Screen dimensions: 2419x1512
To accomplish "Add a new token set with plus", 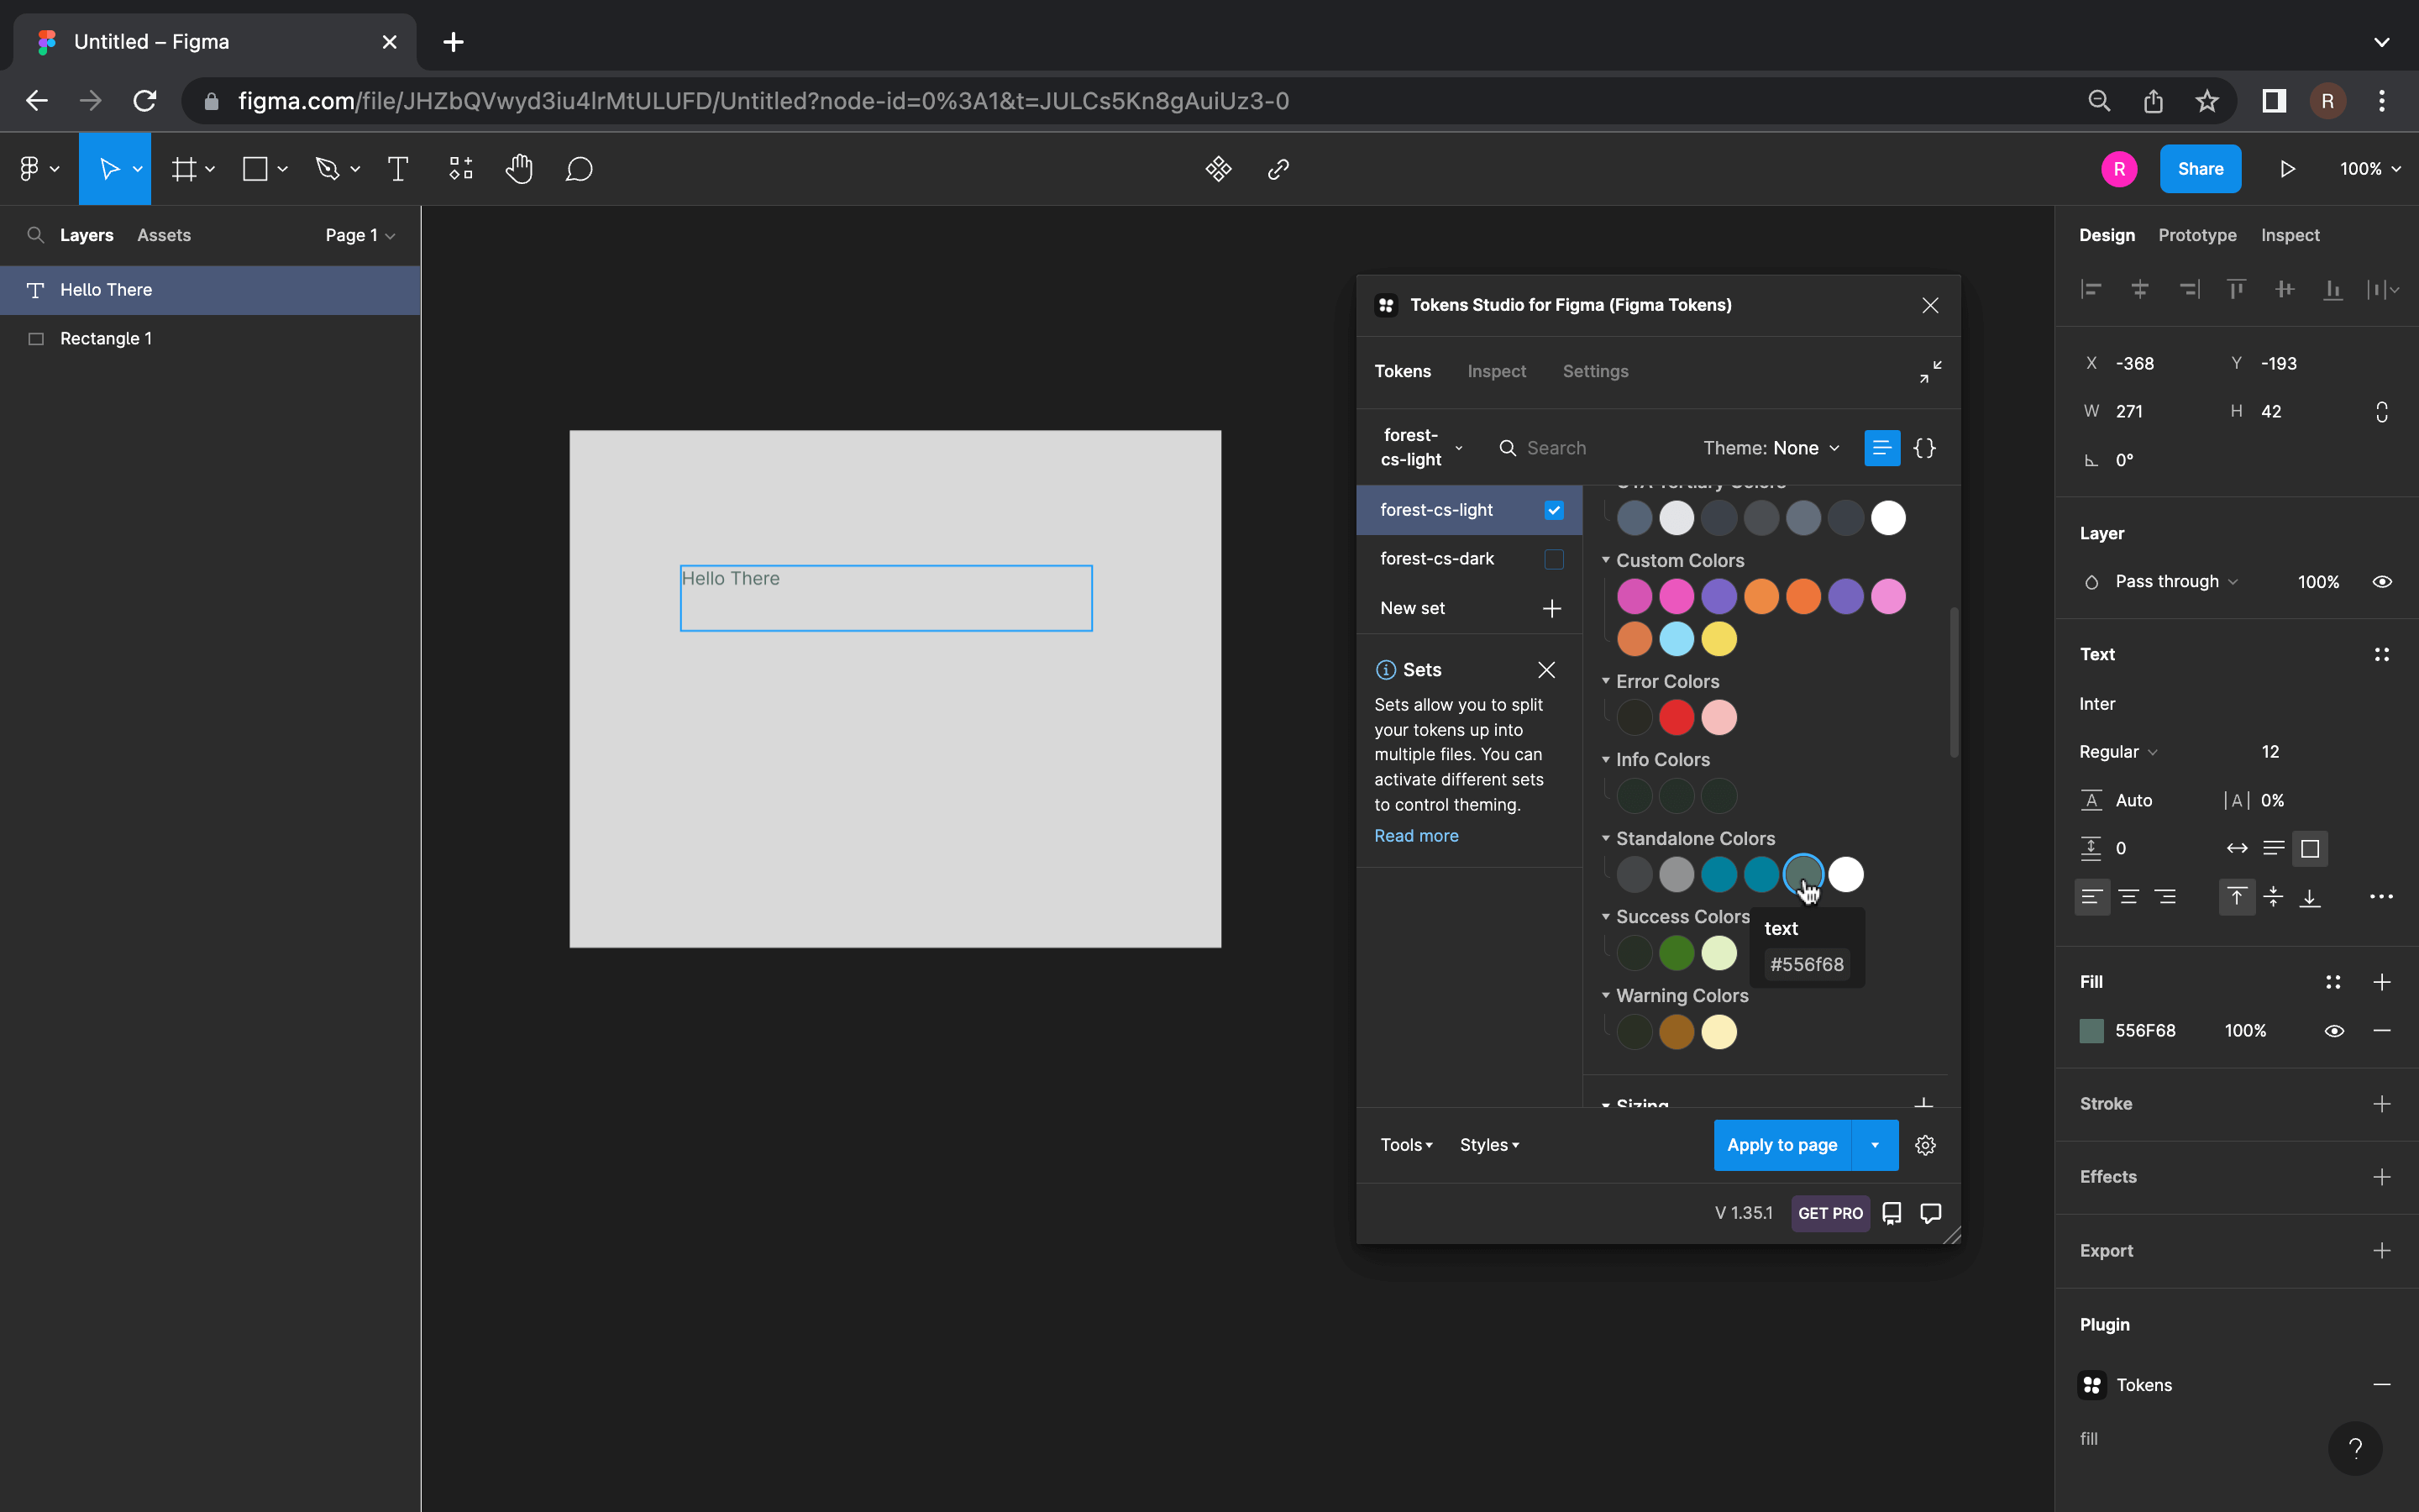I will (1551, 608).
